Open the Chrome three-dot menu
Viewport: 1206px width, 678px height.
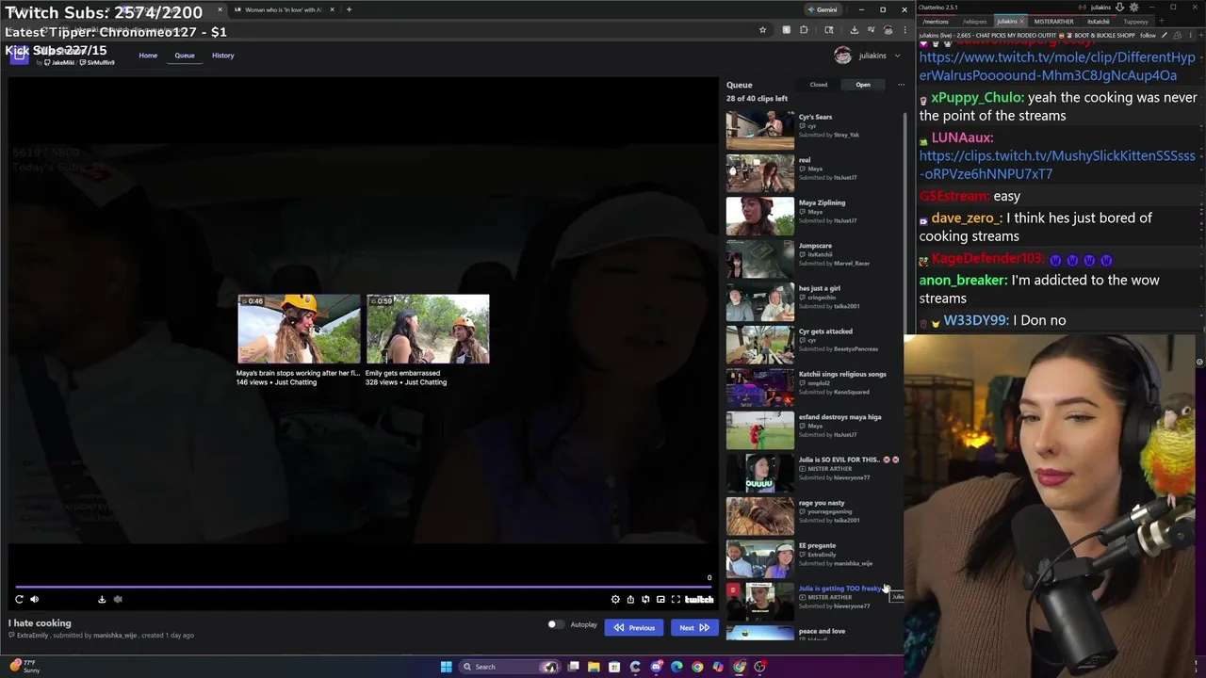904,30
